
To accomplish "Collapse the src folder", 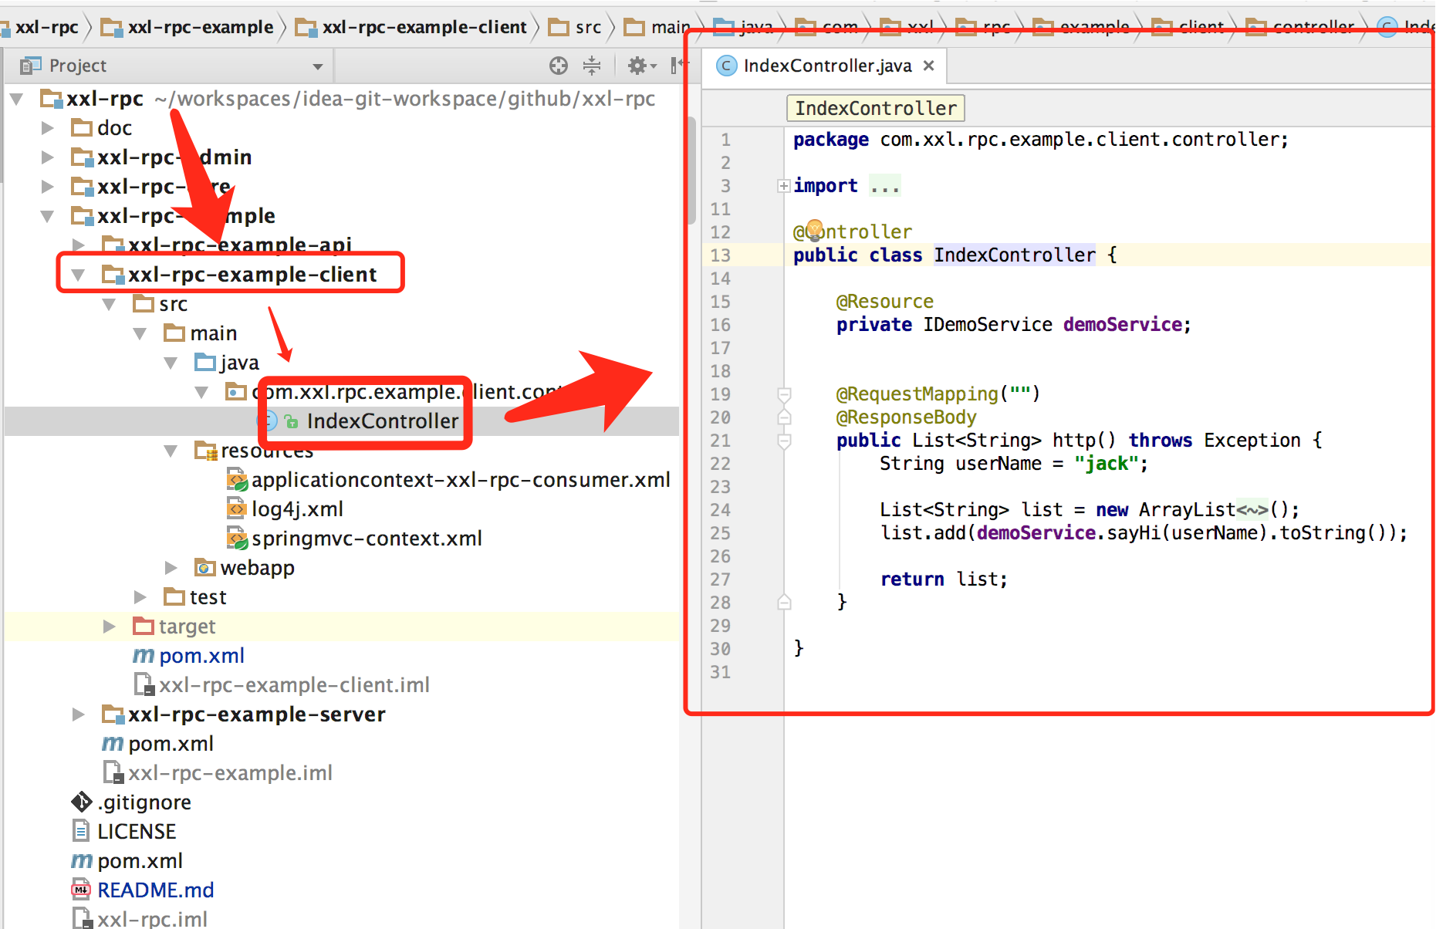I will (x=109, y=304).
